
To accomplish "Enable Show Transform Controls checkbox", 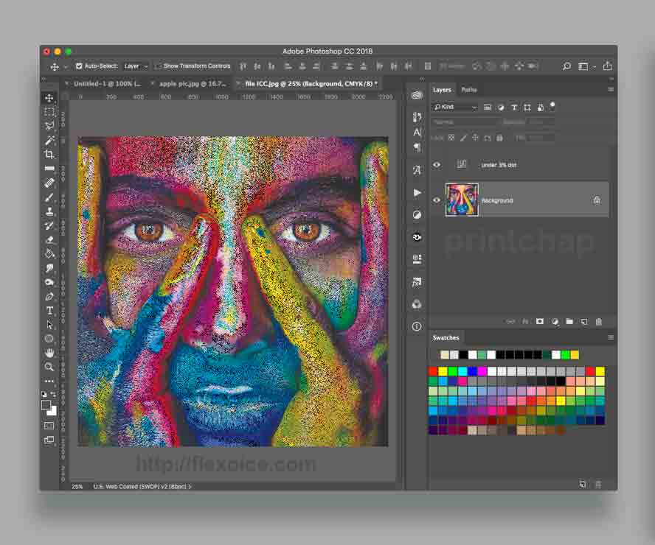I will coord(159,66).
